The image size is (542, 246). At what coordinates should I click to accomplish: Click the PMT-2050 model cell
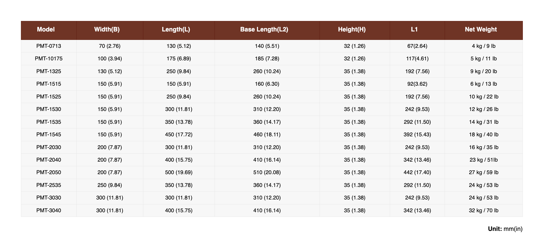click(49, 172)
